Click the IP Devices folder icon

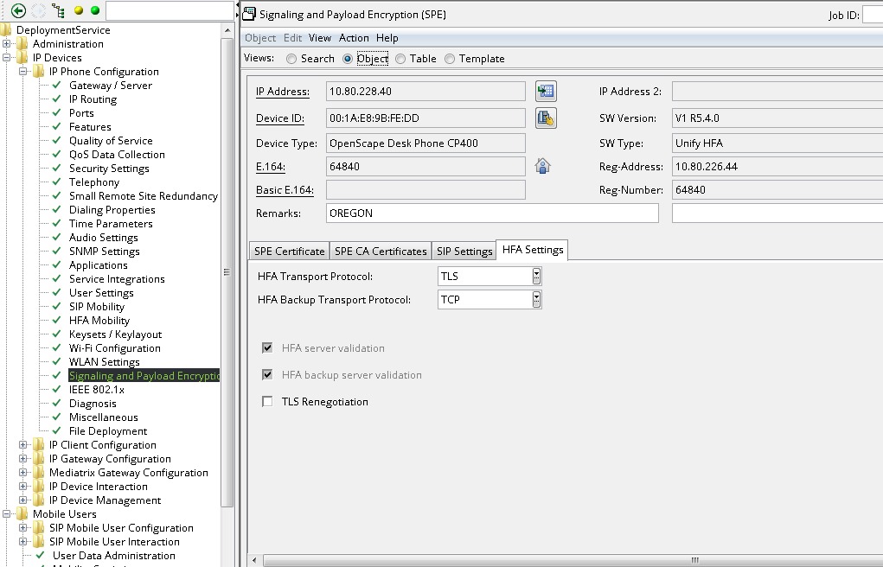pyautogui.click(x=22, y=57)
